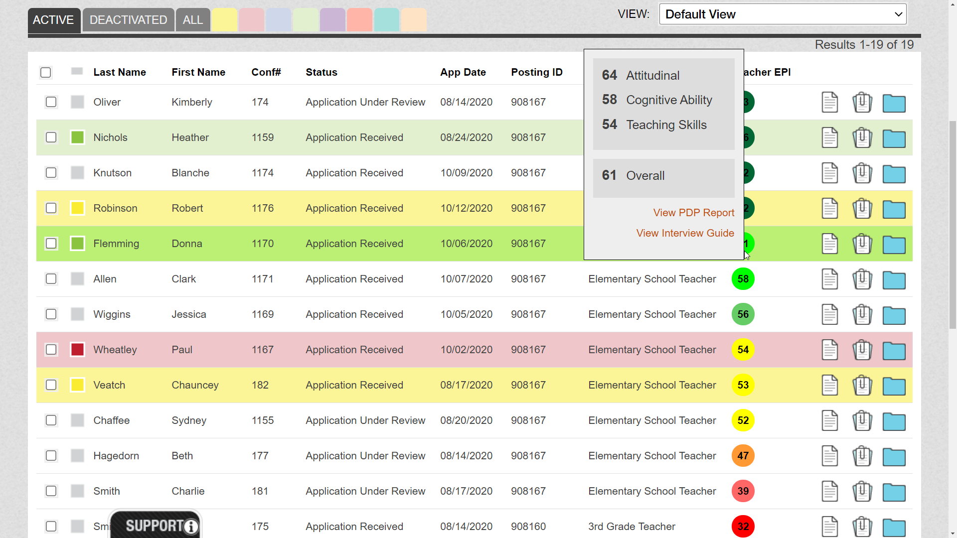The width and height of the screenshot is (957, 538).
Task: Open document icon for Allen row
Action: pos(829,279)
